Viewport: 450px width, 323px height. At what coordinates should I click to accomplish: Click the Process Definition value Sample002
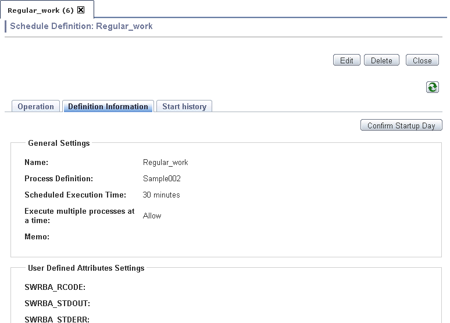click(162, 179)
